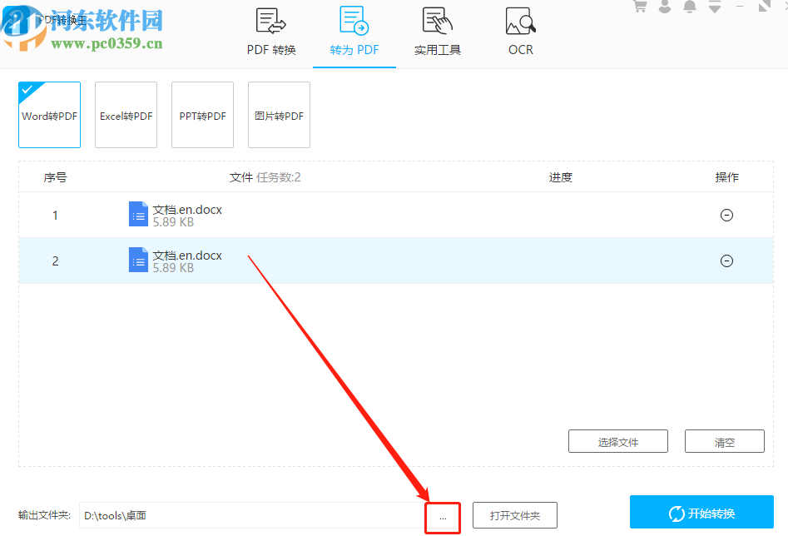Image resolution: width=788 pixels, height=536 pixels.
Task: Select the 实用工具 utilities icon
Action: tap(437, 29)
